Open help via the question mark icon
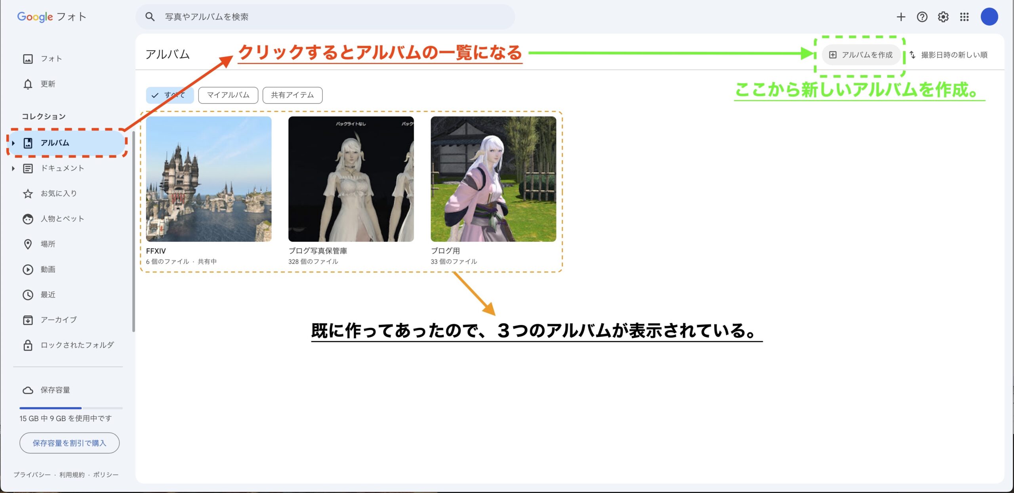This screenshot has width=1014, height=493. pyautogui.click(x=922, y=17)
